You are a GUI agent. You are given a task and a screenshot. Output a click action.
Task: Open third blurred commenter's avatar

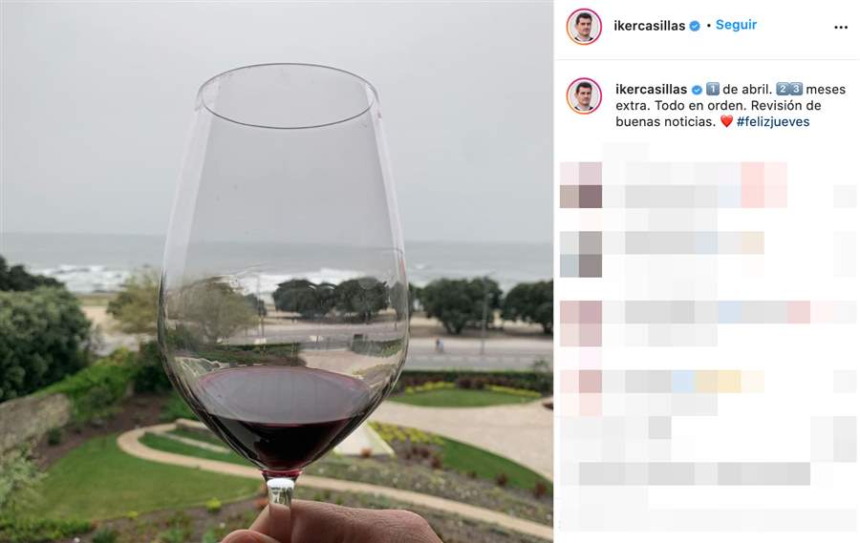pyautogui.click(x=581, y=324)
